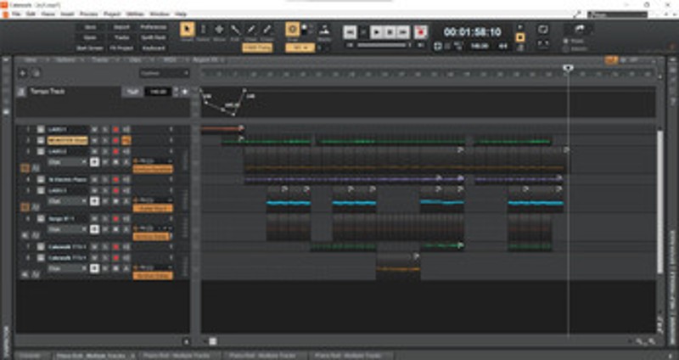Screen dimensions: 679x360
Task: Open the Track View Options menu
Action: (x=66, y=59)
